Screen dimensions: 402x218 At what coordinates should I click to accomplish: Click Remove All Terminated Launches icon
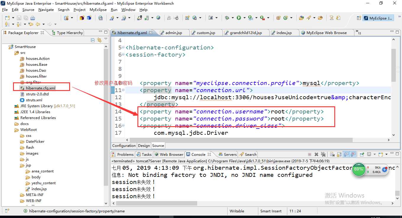click(x=323, y=154)
